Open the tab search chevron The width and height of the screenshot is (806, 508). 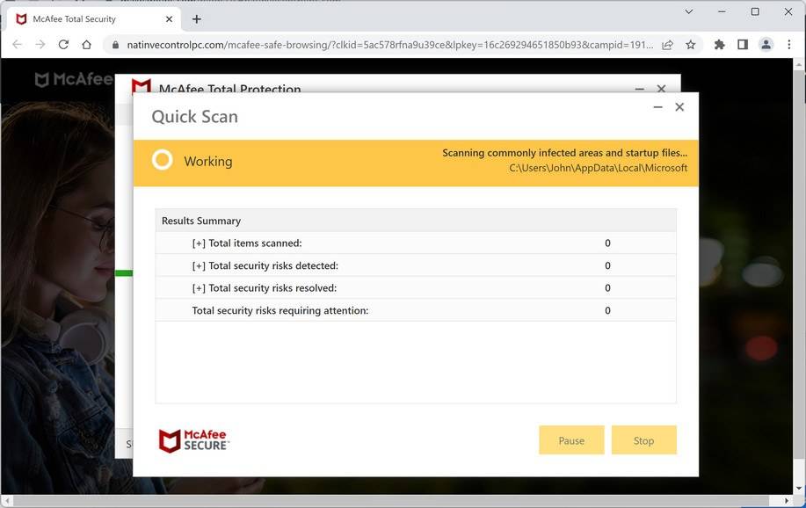click(689, 11)
